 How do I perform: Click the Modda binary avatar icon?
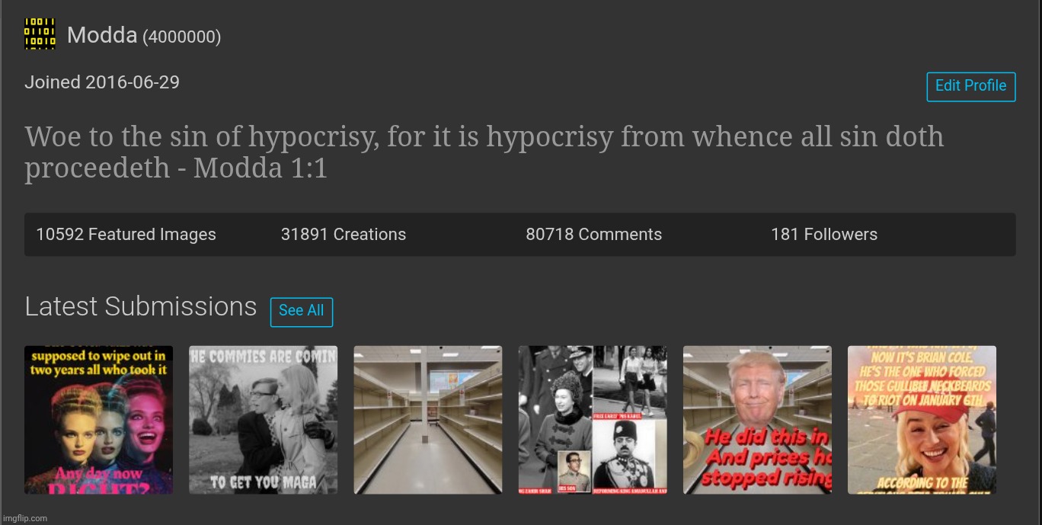point(40,34)
